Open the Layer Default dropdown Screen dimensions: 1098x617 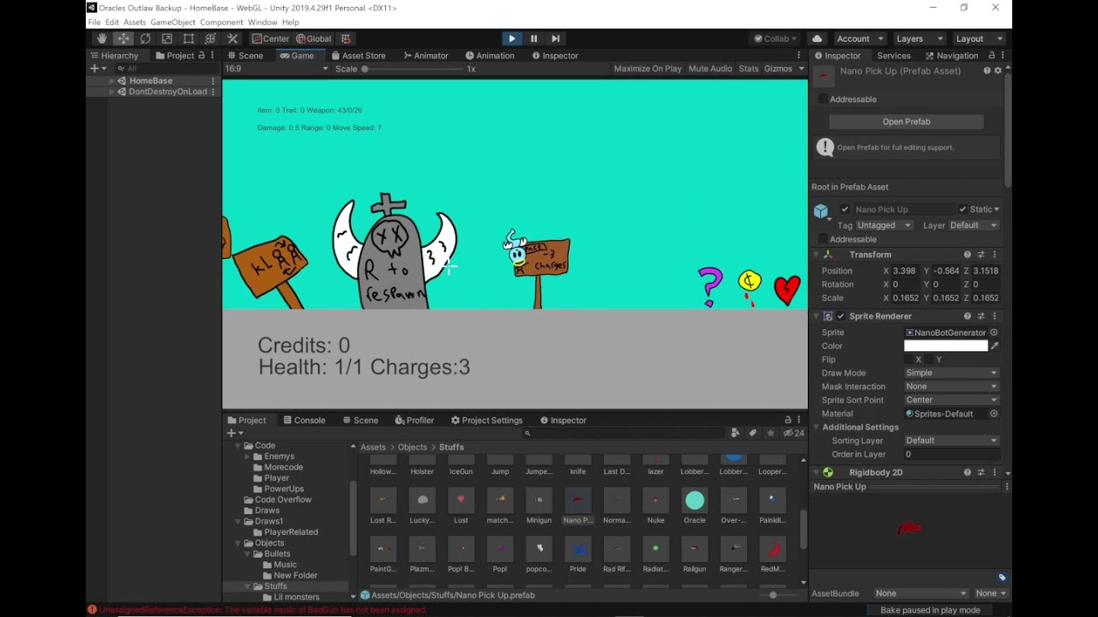(x=974, y=225)
